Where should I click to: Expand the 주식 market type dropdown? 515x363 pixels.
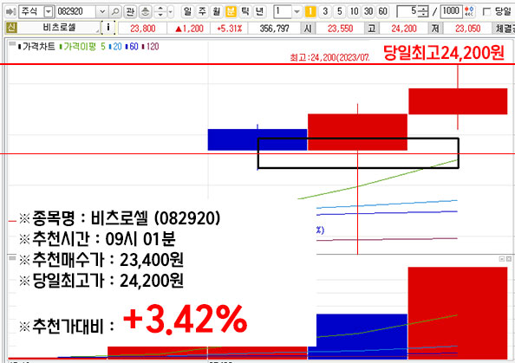[x=49, y=12]
